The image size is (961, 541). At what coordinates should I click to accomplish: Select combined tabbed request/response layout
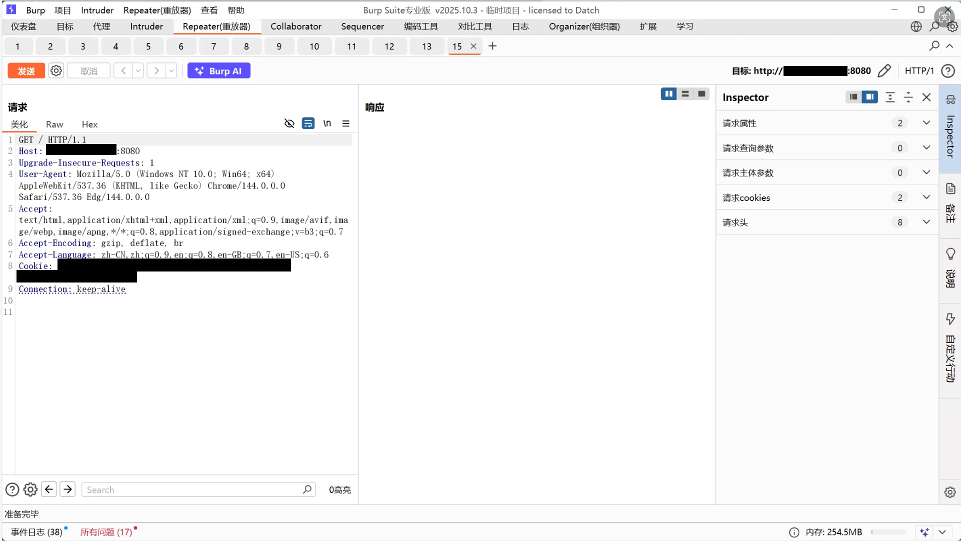pos(701,94)
